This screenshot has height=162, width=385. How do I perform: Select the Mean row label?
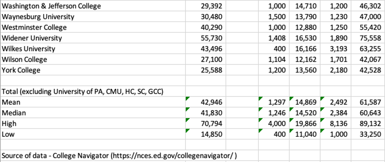point(93,102)
